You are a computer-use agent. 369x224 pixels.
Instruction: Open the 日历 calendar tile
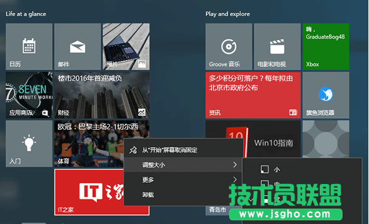pyautogui.click(x=29, y=46)
